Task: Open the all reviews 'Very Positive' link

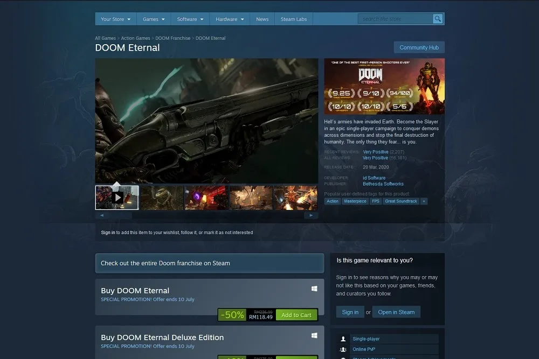Action: (x=375, y=158)
